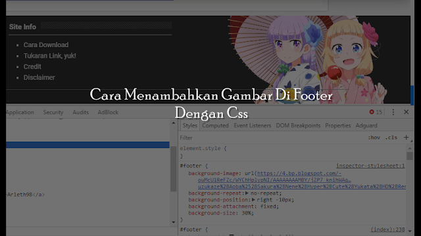Click the Styles pane scrollbar thumb
This screenshot has height=236, width=421.
410,156
